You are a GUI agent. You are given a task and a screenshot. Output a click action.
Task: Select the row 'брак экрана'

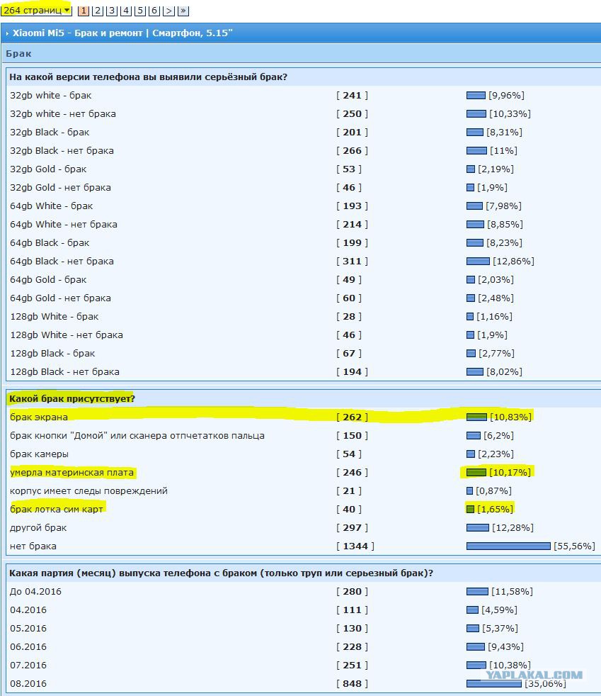(303, 417)
